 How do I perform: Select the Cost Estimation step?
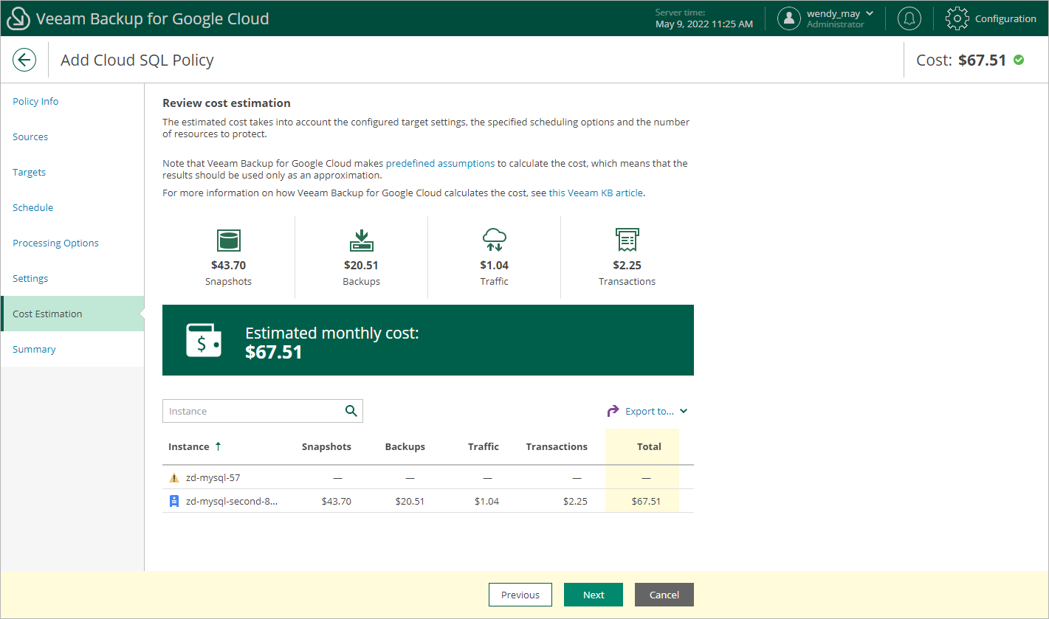point(72,314)
